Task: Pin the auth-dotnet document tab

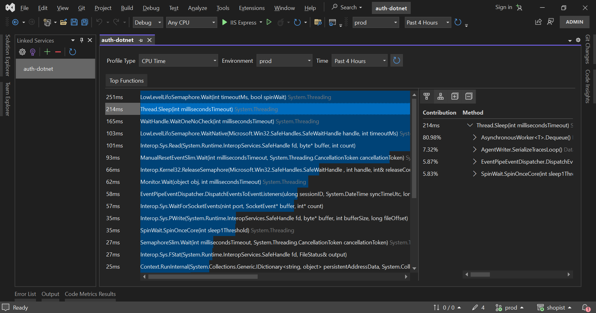Action: click(141, 40)
